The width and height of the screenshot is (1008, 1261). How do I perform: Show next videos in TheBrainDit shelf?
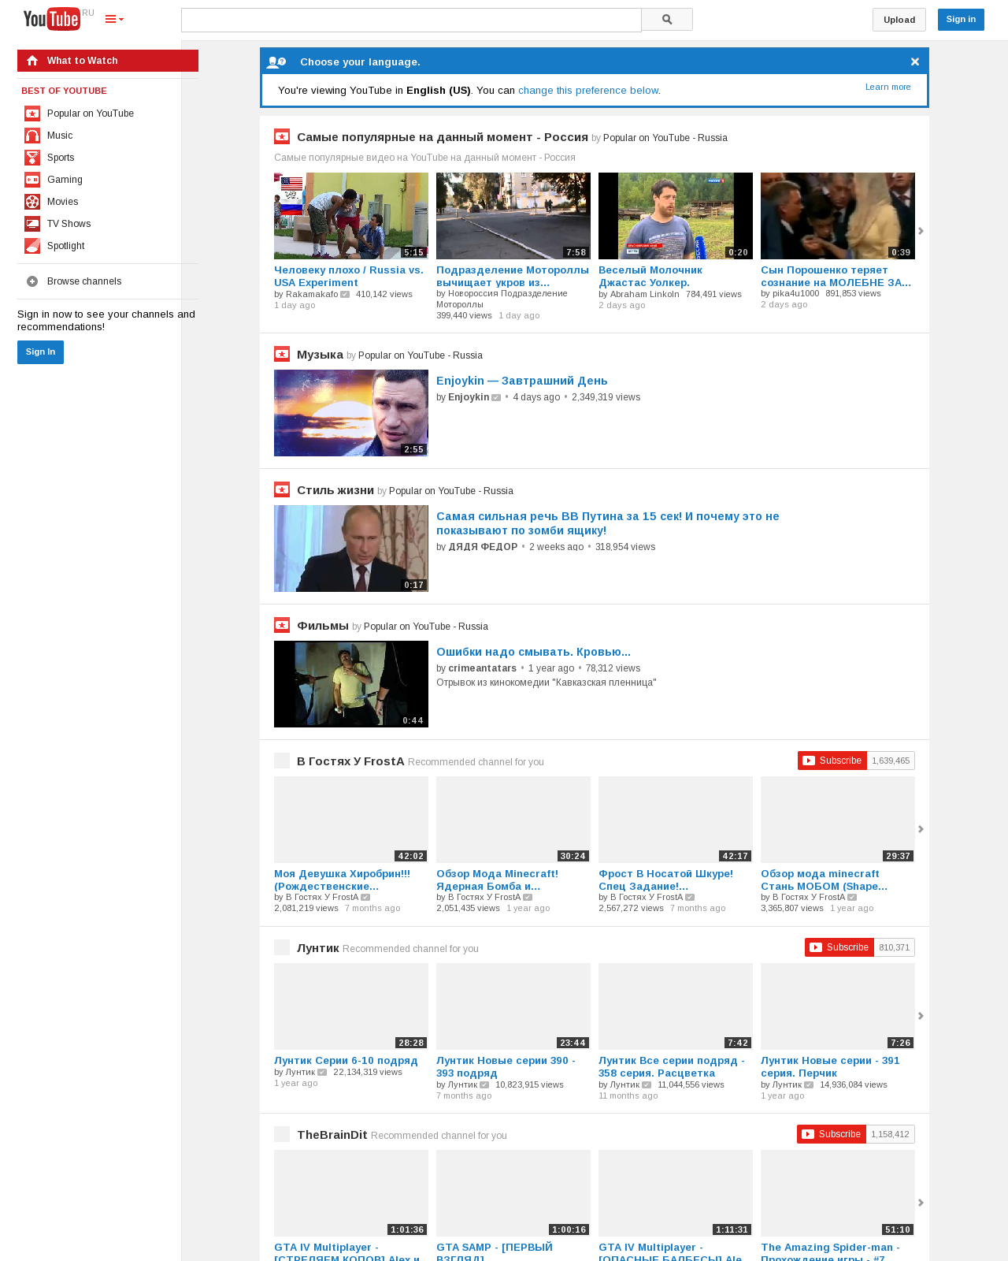(921, 1203)
